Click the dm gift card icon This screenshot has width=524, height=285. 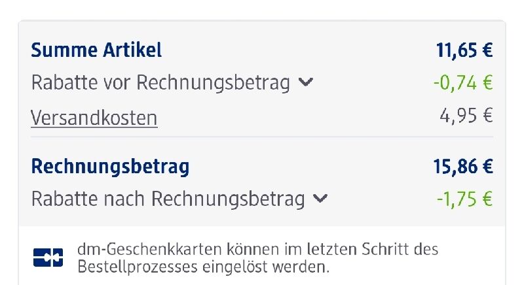point(48,258)
